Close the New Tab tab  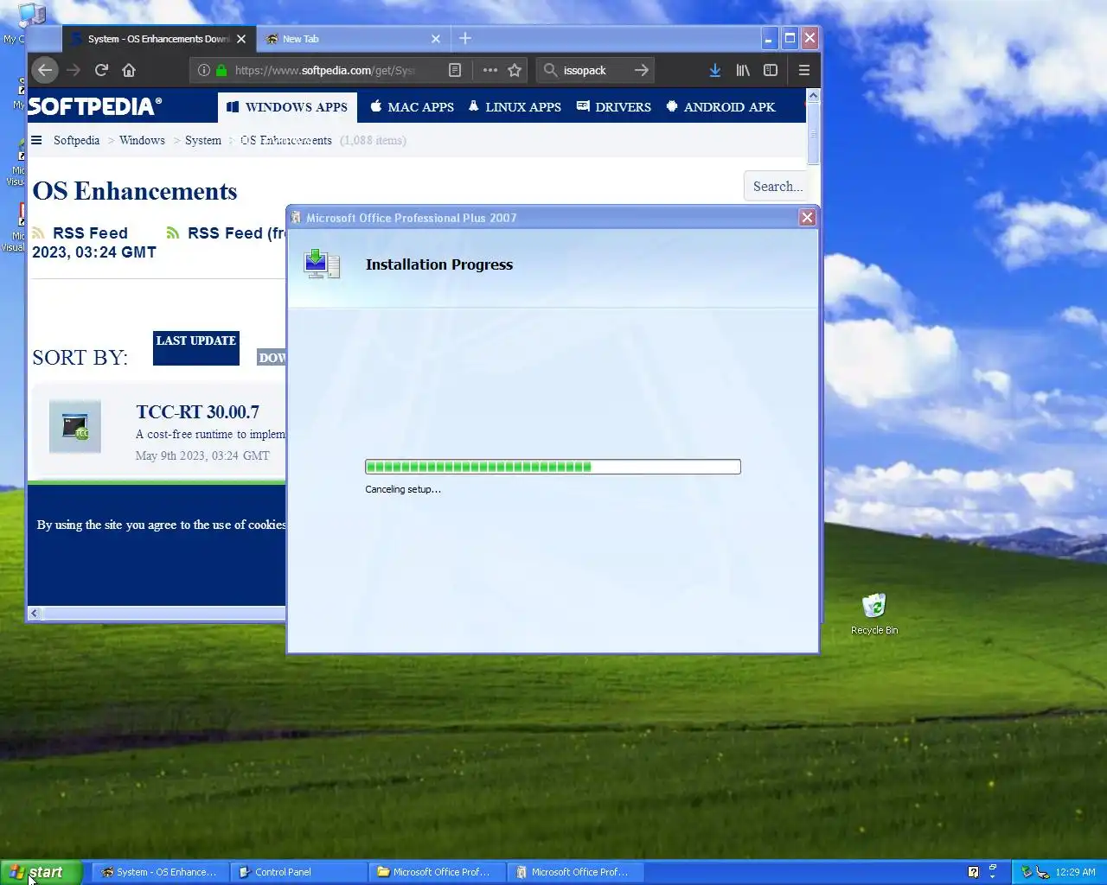point(435,39)
